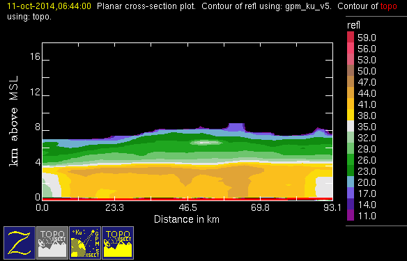Click the yellow timestamp 11-oct-2014,06:44:00

click(49, 6)
